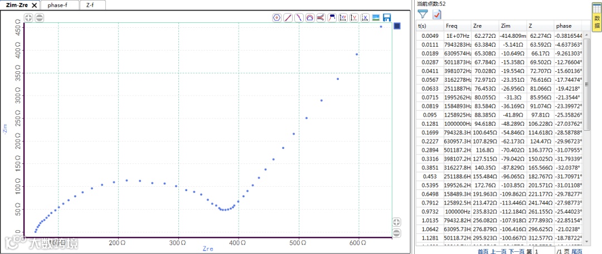Click the Y axis scaling icon

coord(354,17)
